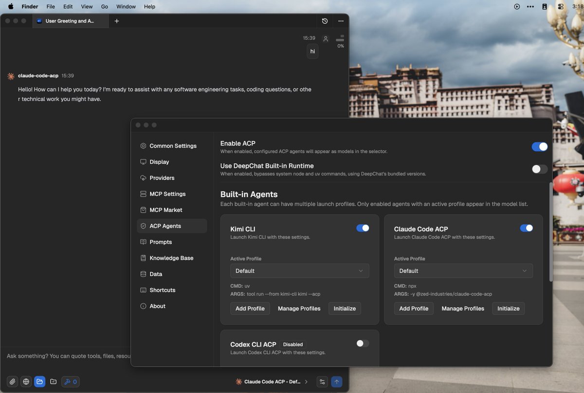Viewport: 584px width, 393px height.
Task: Open ACP Agents settings section
Action: pos(172,226)
